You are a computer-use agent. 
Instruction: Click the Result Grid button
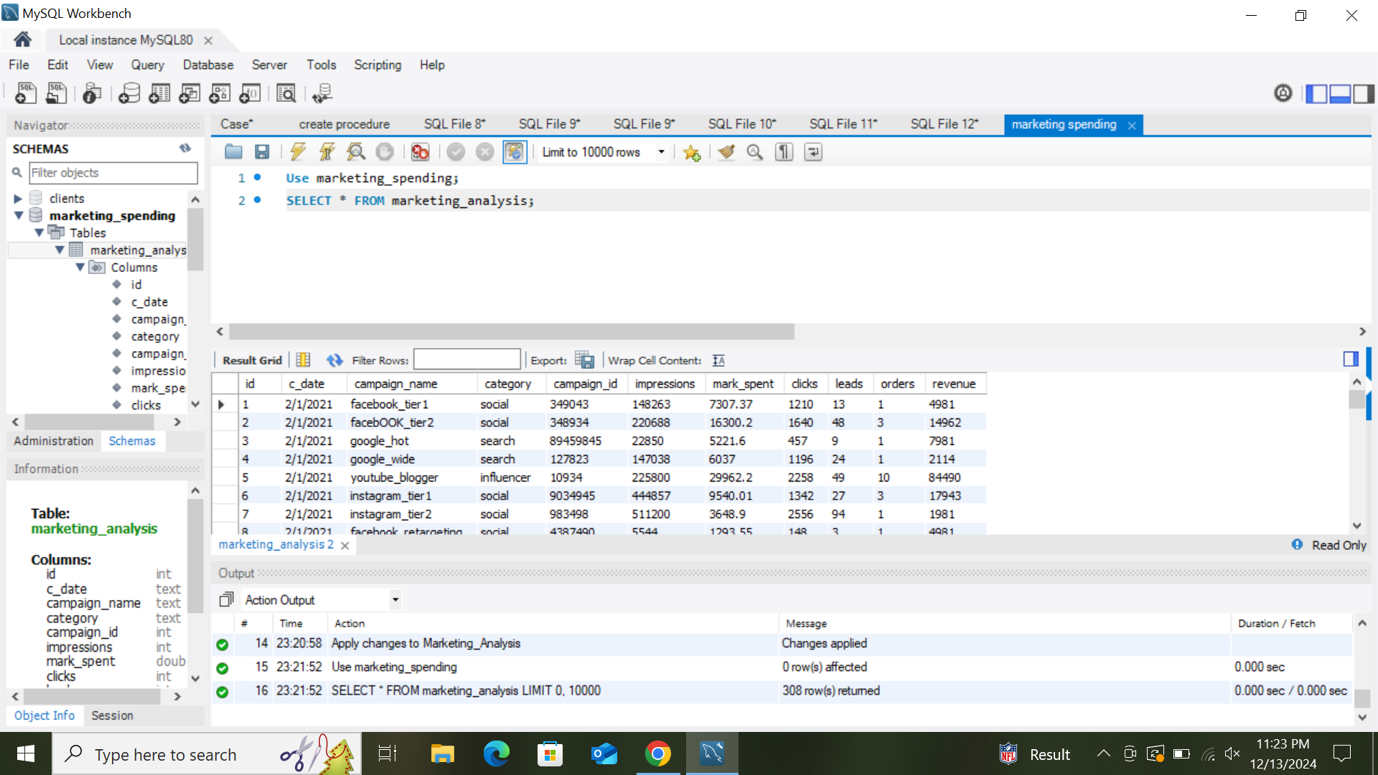[252, 360]
